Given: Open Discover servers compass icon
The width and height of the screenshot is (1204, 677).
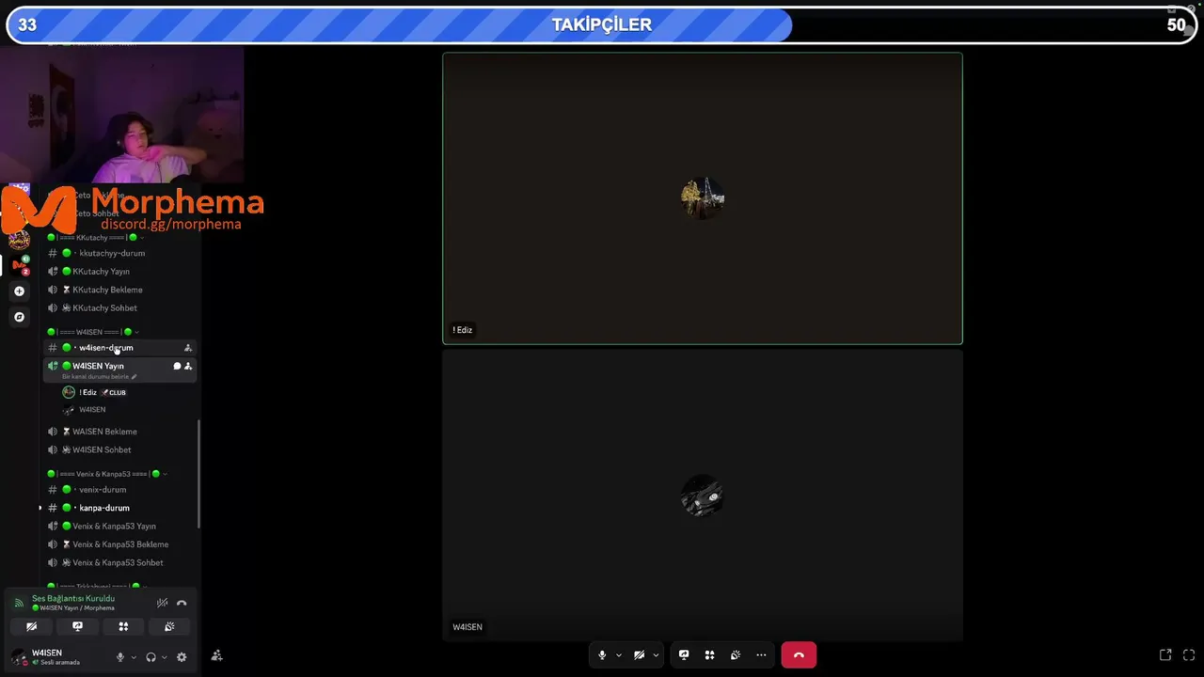Looking at the screenshot, I should 19,317.
